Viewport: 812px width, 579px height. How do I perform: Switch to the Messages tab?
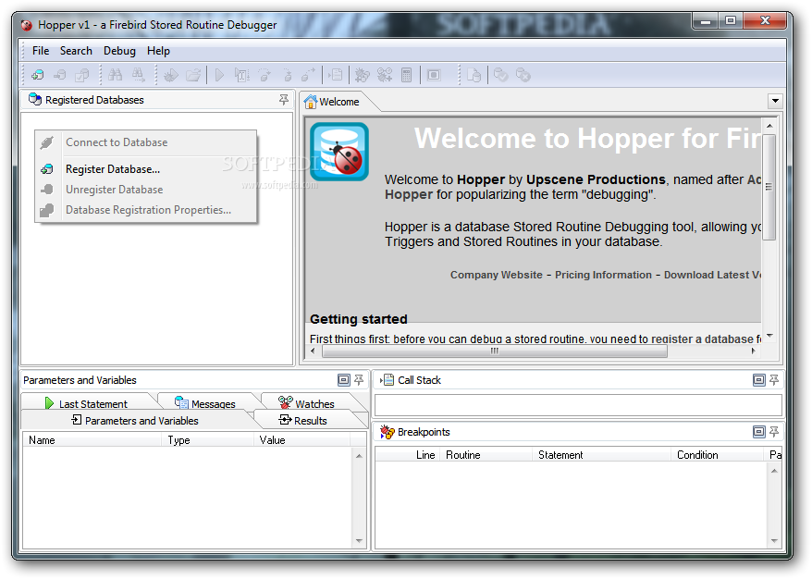(206, 403)
